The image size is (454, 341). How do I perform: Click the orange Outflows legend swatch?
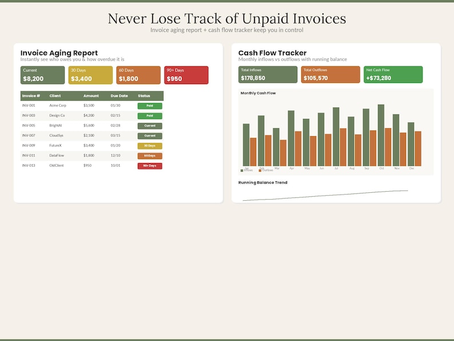point(260,170)
